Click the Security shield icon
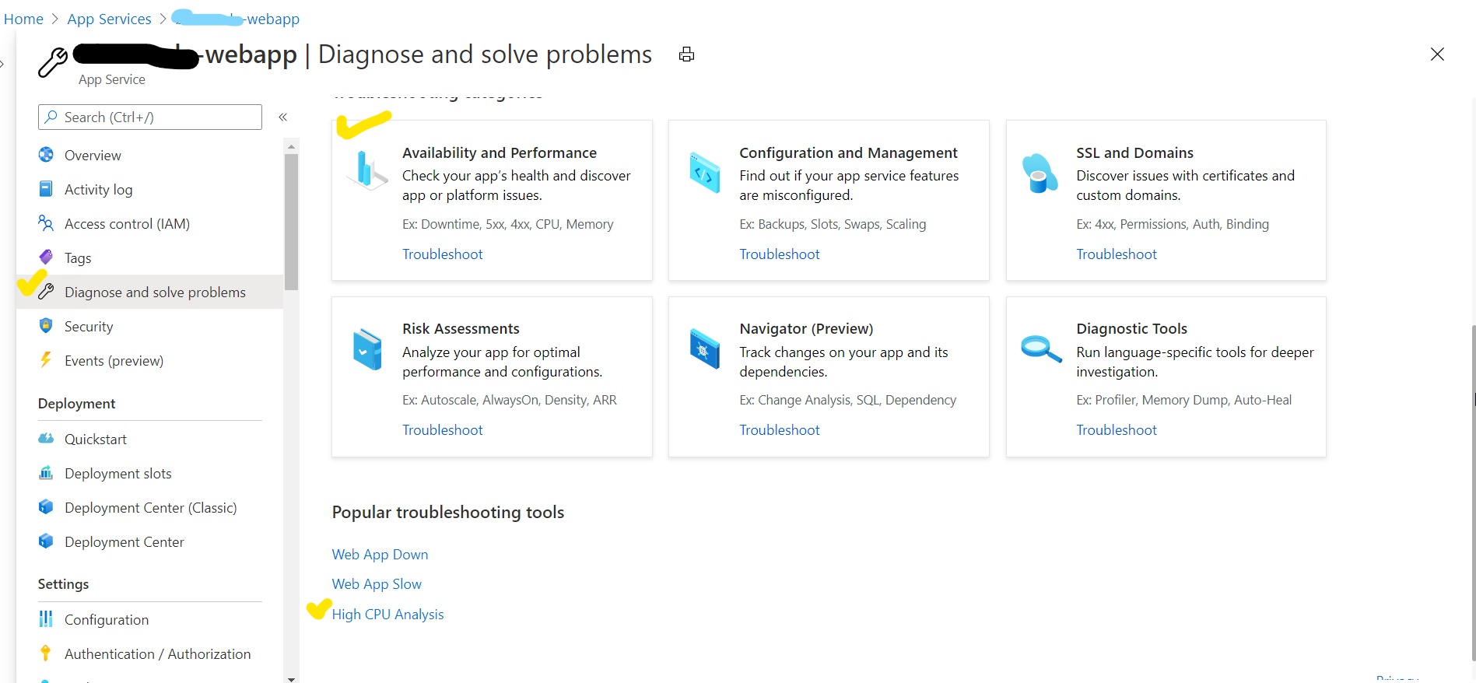1476x683 pixels. coord(46,326)
